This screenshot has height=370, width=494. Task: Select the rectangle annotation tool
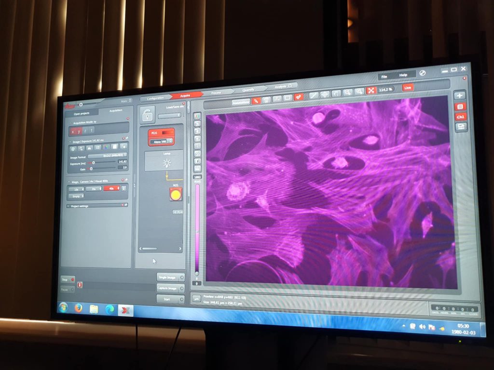pyautogui.click(x=288, y=98)
